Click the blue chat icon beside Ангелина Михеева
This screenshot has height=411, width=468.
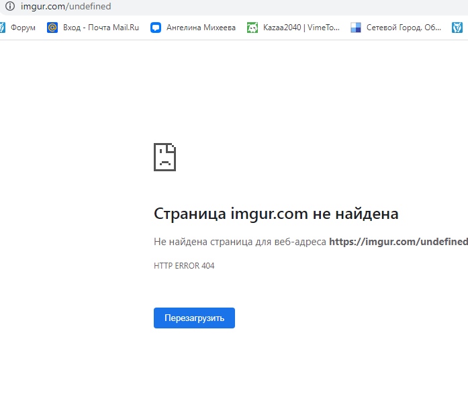click(156, 28)
